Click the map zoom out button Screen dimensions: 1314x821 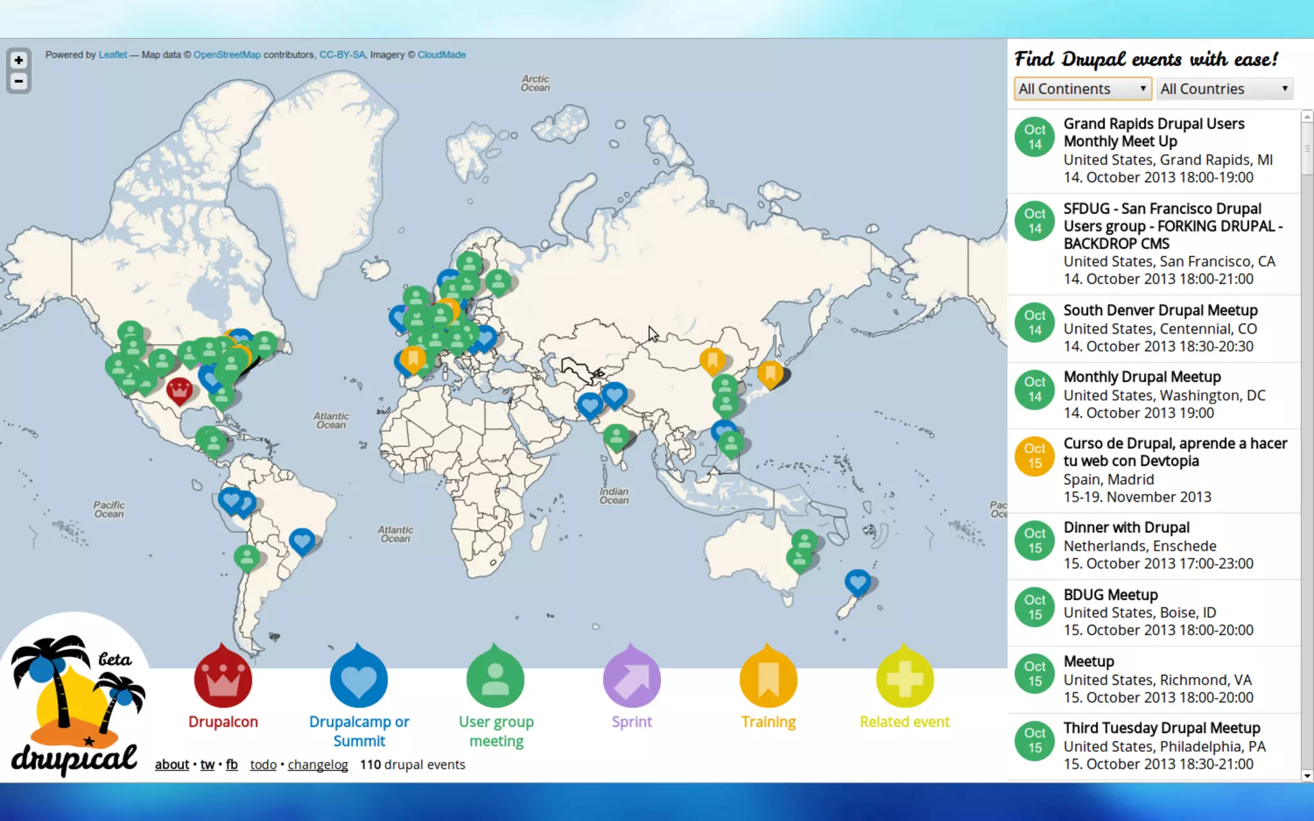click(19, 81)
